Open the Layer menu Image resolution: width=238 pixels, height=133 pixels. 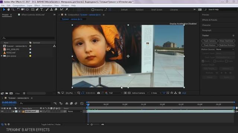coord(30,6)
